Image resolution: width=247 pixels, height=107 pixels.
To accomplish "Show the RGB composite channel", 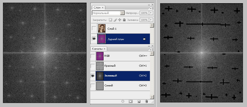I will (x=93, y=56).
